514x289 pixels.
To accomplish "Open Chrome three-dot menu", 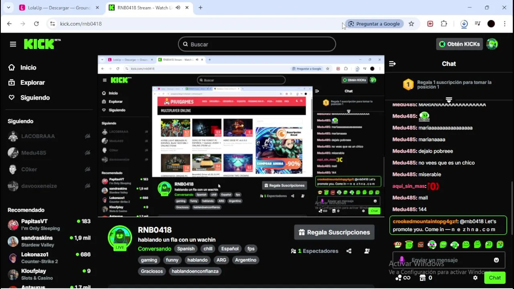I will pyautogui.click(x=505, y=24).
